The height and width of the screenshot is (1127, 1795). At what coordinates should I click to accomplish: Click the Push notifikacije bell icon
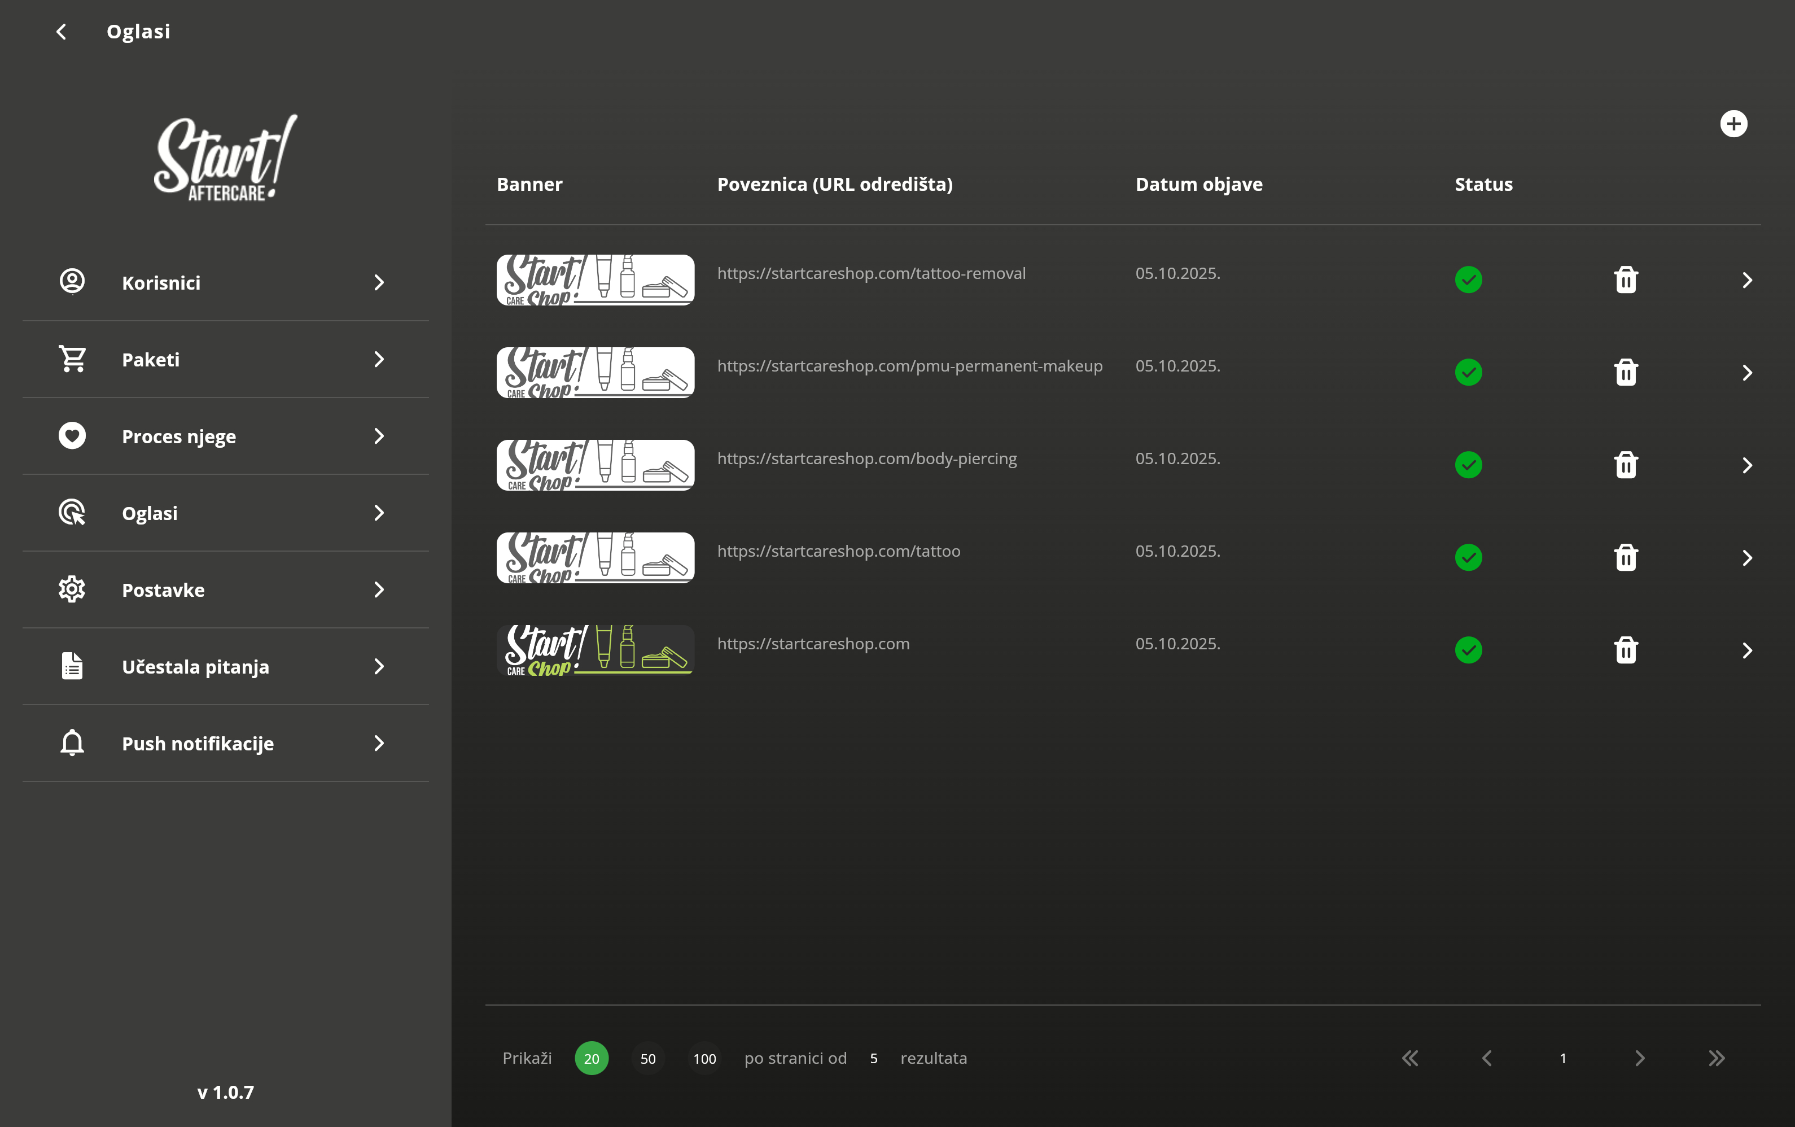(72, 742)
